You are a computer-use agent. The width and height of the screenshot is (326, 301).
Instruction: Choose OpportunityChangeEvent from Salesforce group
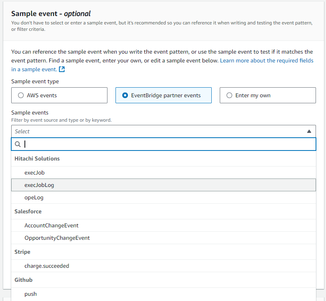[x=57, y=238]
